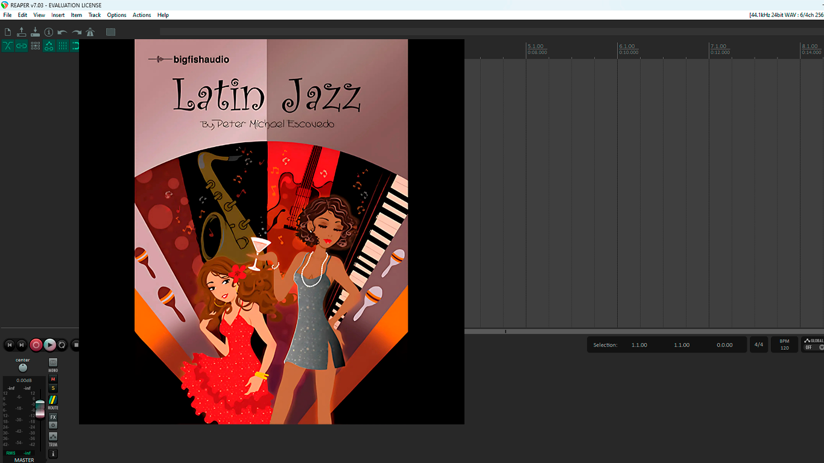Click the 8.1.00 ruler marker

click(810, 46)
